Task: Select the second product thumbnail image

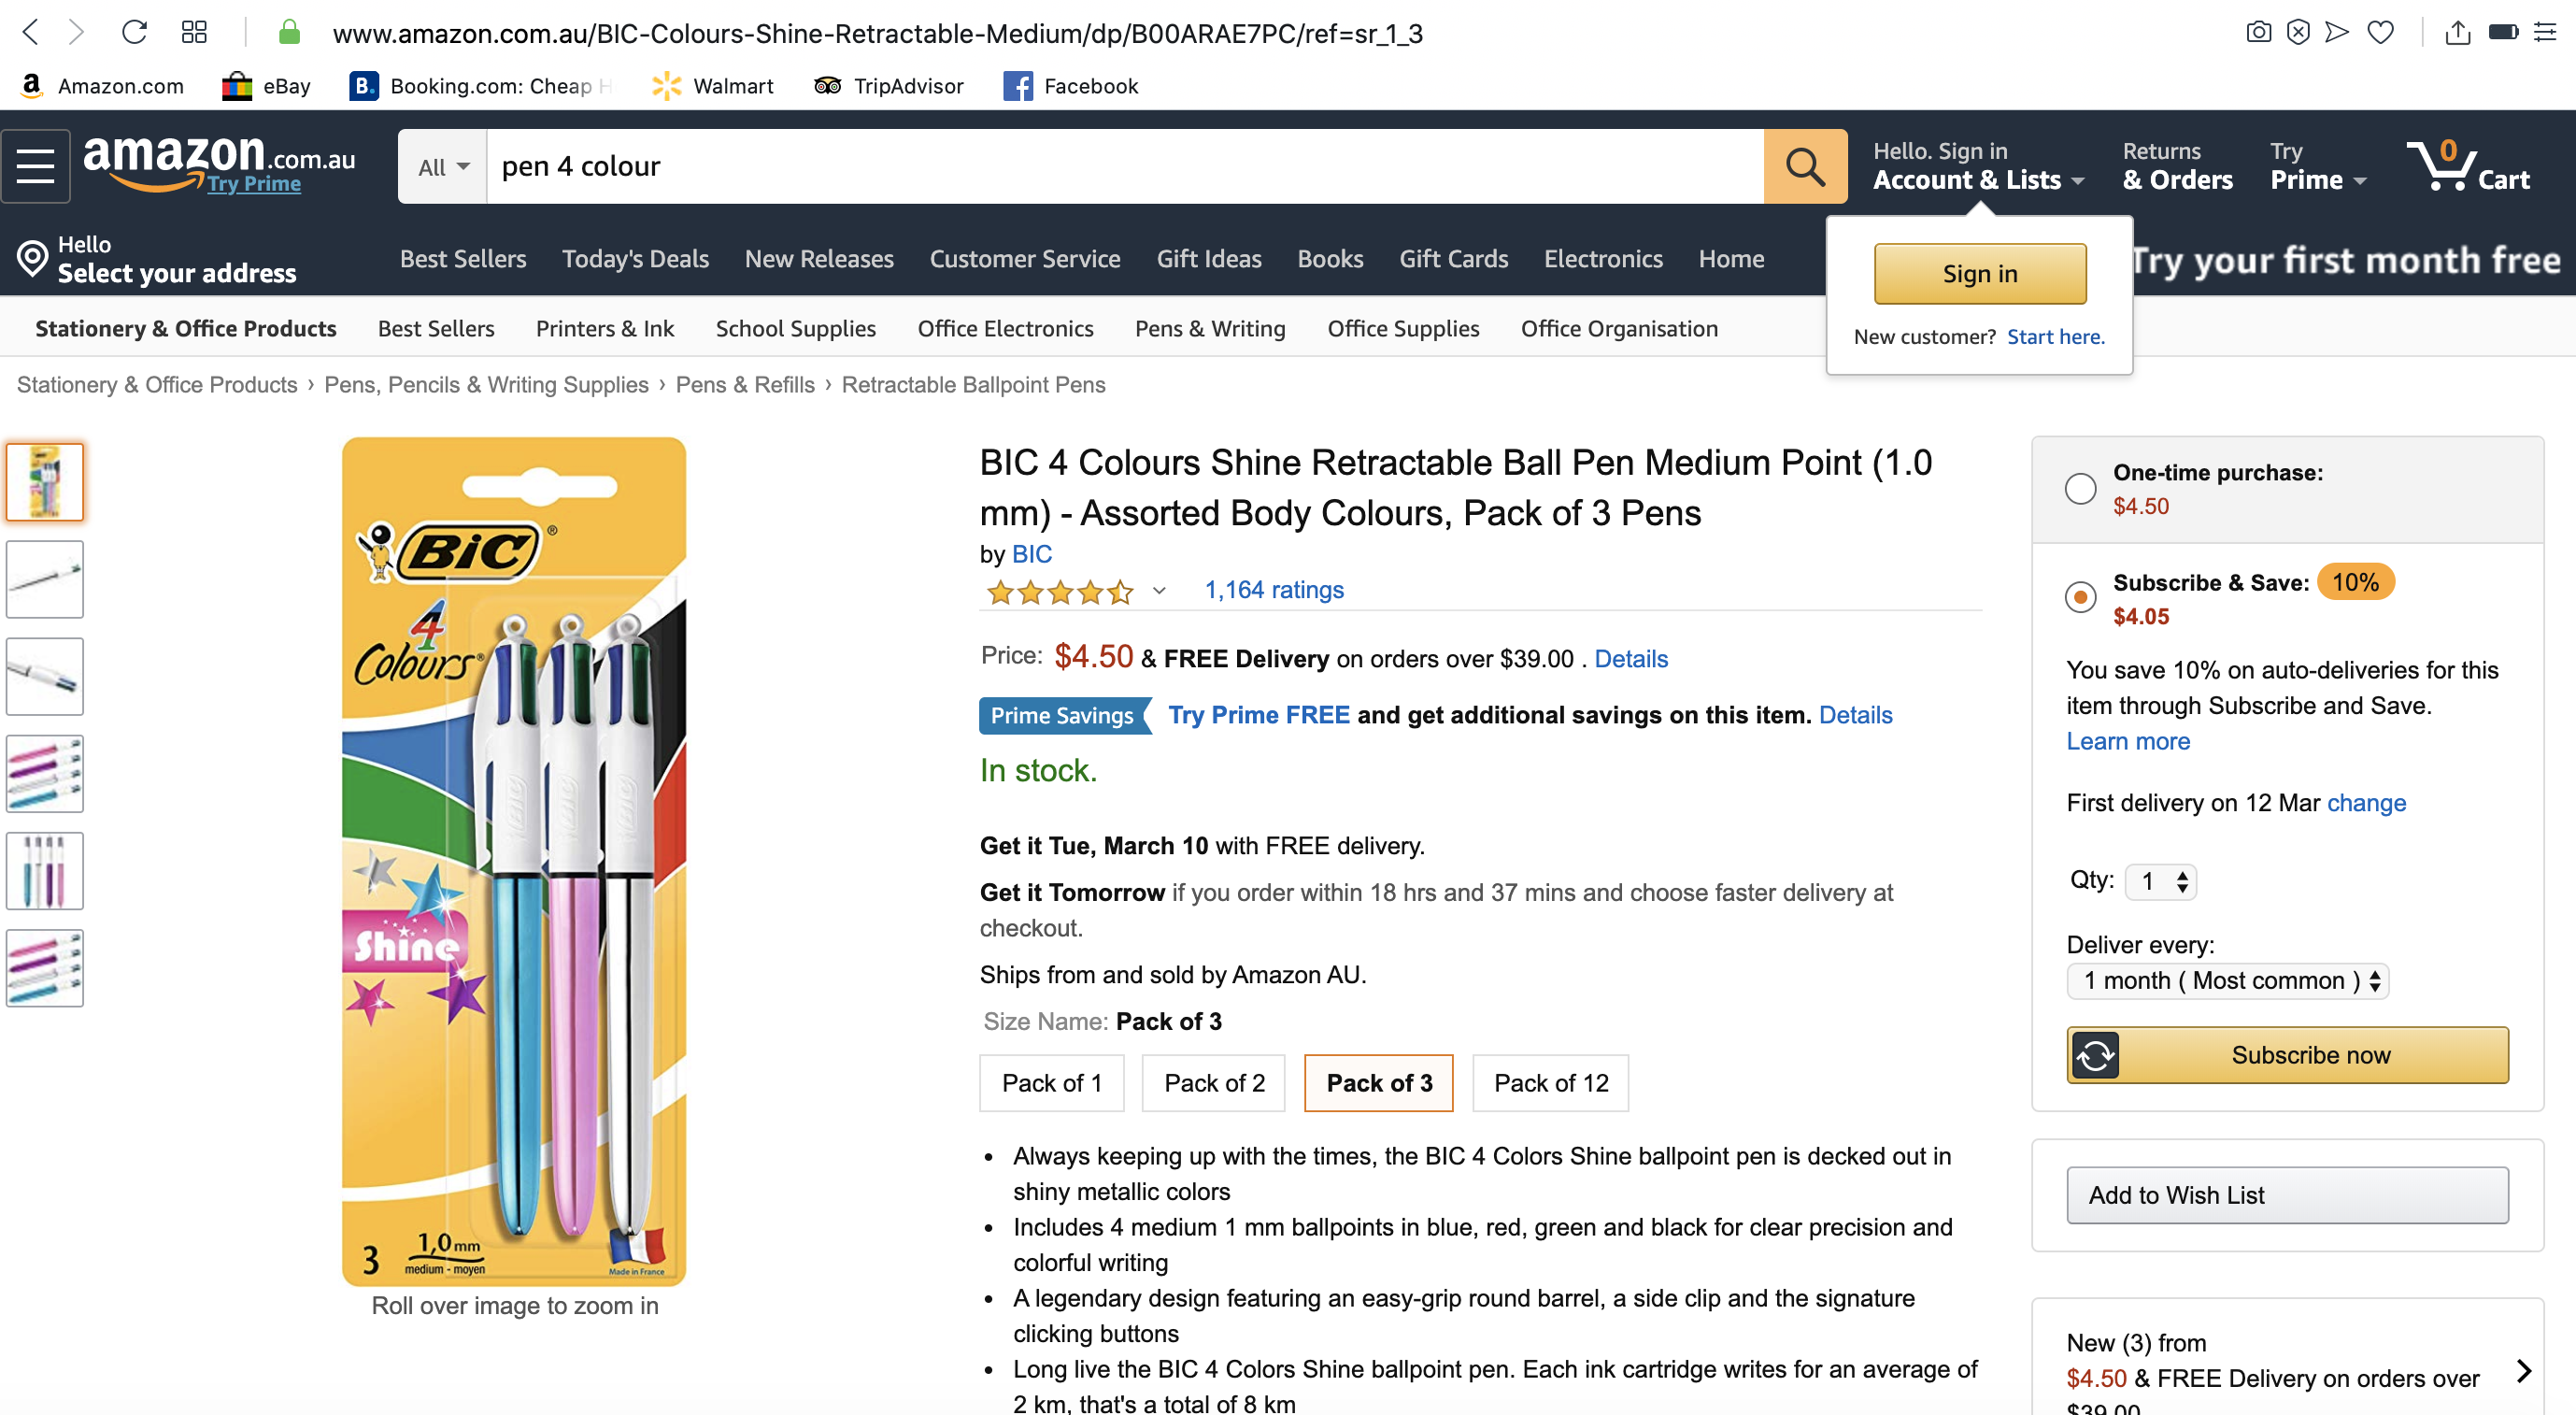Action: coord(45,579)
